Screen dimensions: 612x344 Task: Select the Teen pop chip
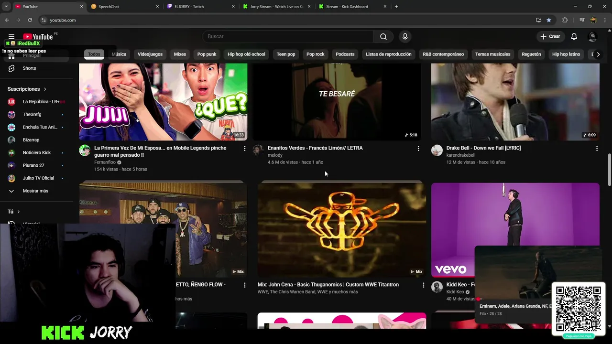[286, 54]
